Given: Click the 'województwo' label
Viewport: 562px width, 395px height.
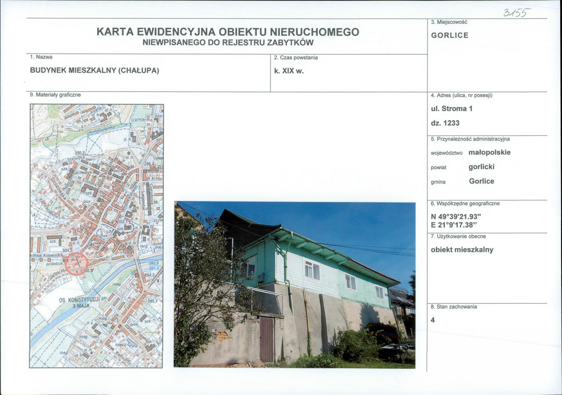Looking at the screenshot, I should (x=447, y=153).
